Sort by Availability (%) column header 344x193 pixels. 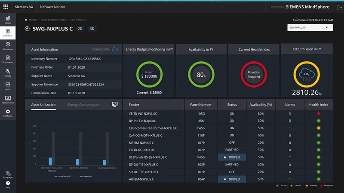(x=261, y=105)
